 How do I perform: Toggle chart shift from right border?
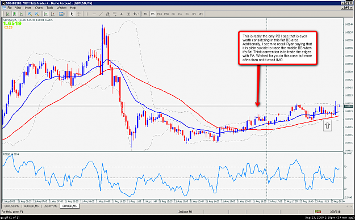52,14
